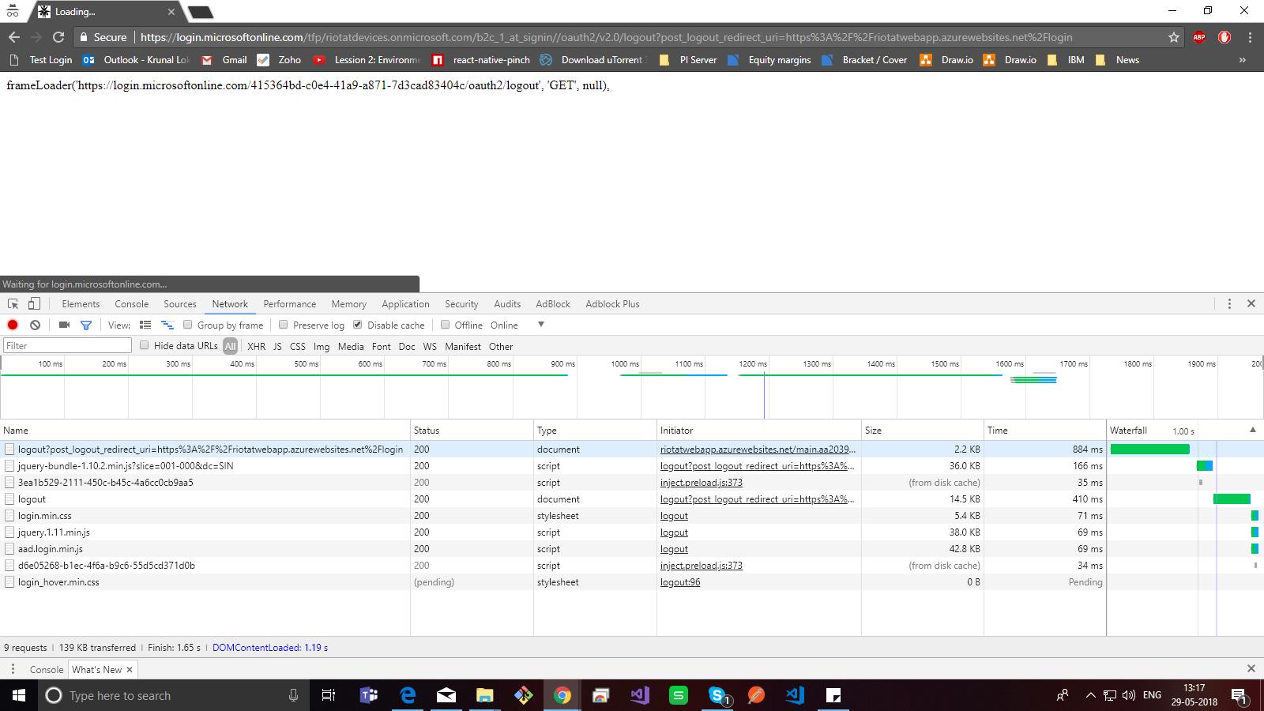Check the Hide data URLs option
1264x711 pixels.
[x=145, y=345]
